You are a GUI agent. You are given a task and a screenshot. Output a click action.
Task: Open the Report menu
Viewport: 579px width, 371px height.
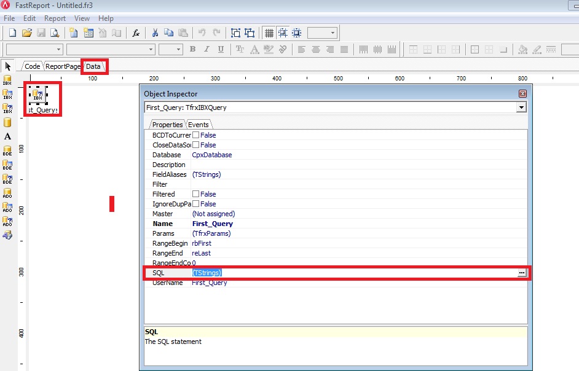(x=55, y=18)
